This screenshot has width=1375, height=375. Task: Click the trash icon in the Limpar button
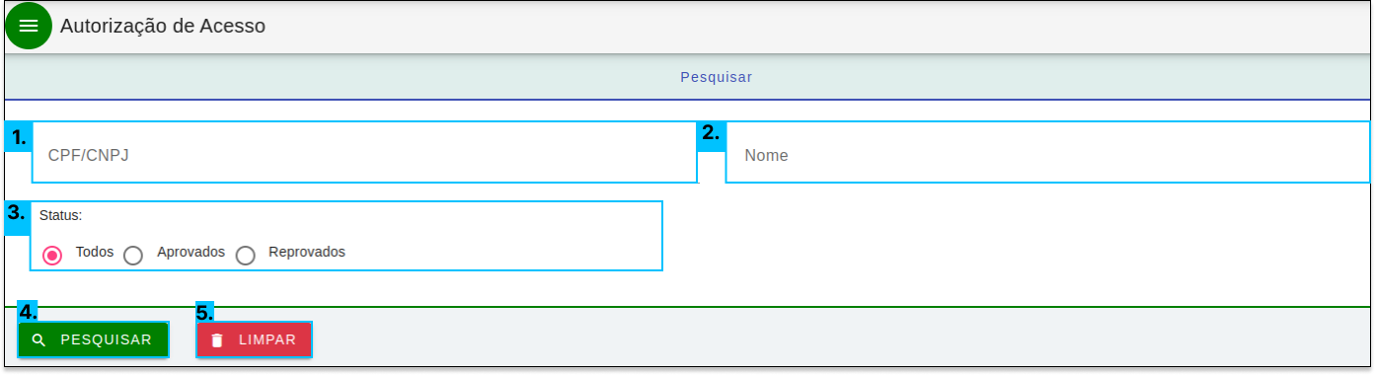pyautogui.click(x=217, y=339)
